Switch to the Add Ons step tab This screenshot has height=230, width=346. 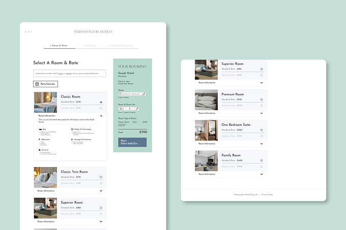click(90, 46)
